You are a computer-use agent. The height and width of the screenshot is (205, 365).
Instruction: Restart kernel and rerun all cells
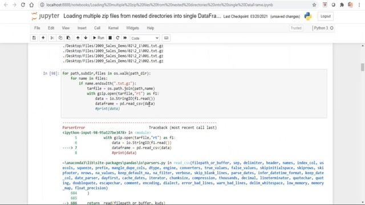[x=125, y=38]
